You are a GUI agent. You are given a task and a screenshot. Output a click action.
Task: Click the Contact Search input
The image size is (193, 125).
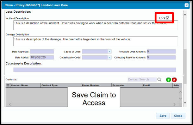[x=142, y=79]
